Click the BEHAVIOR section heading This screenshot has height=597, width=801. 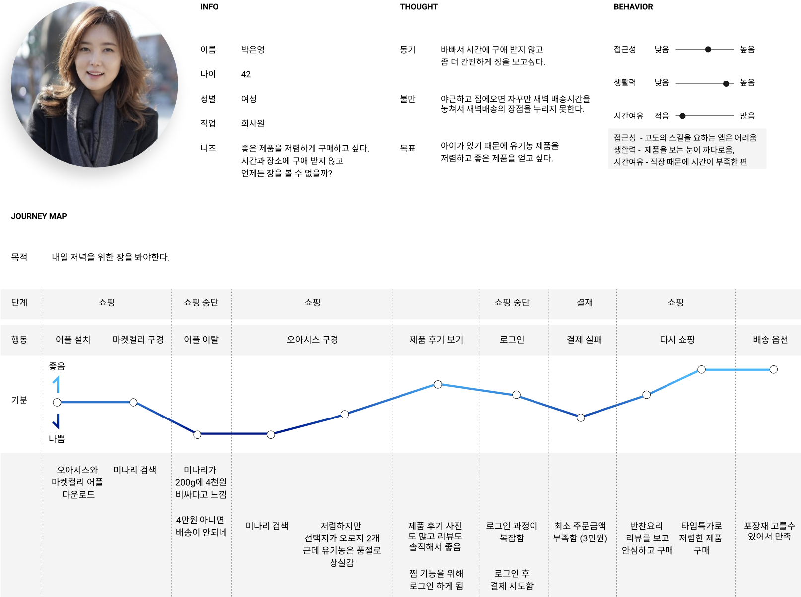[633, 7]
